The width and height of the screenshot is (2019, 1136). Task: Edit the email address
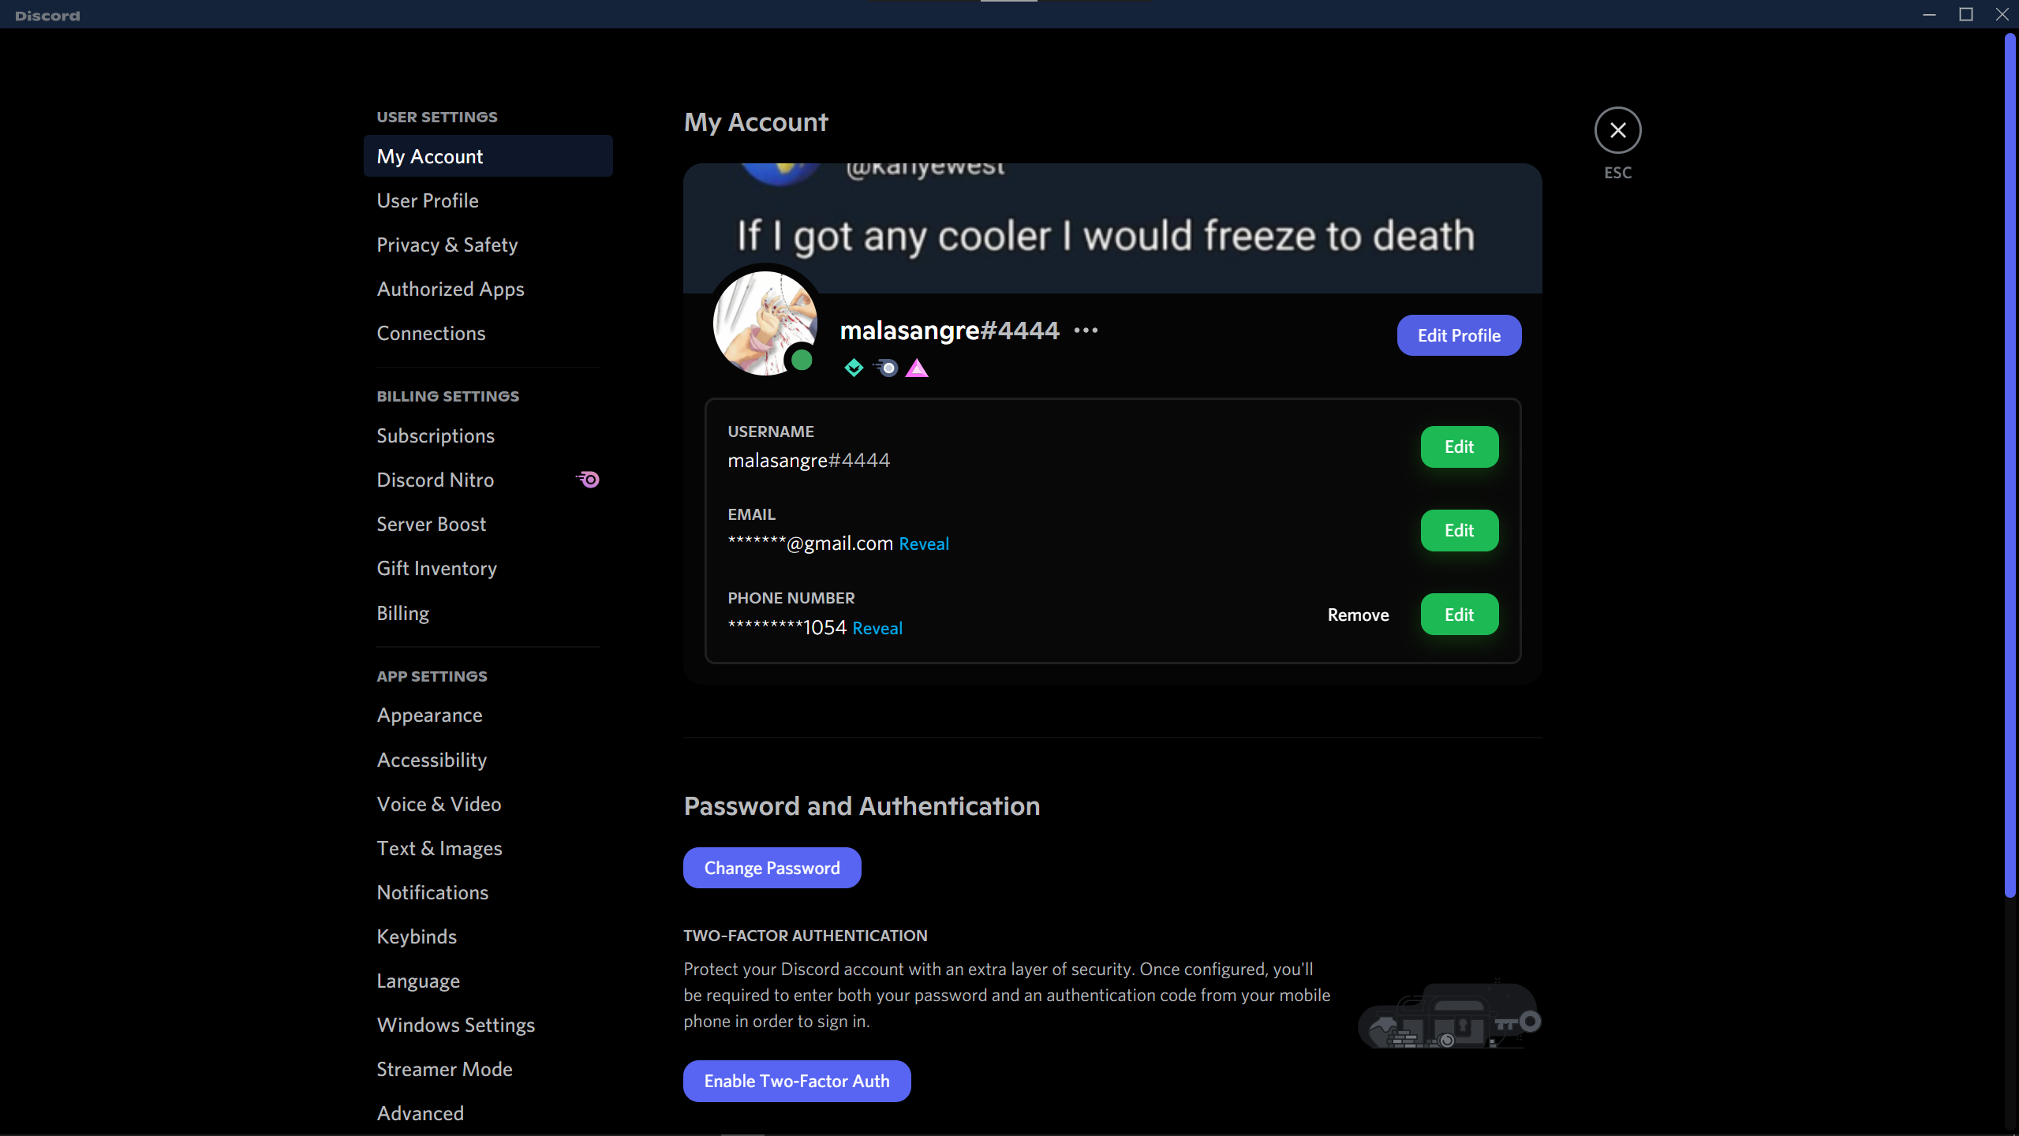pyautogui.click(x=1459, y=530)
